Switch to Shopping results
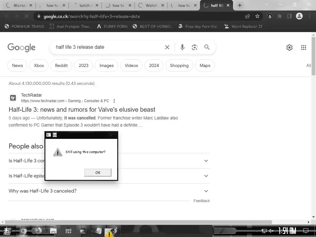316x237 pixels. 179,65
